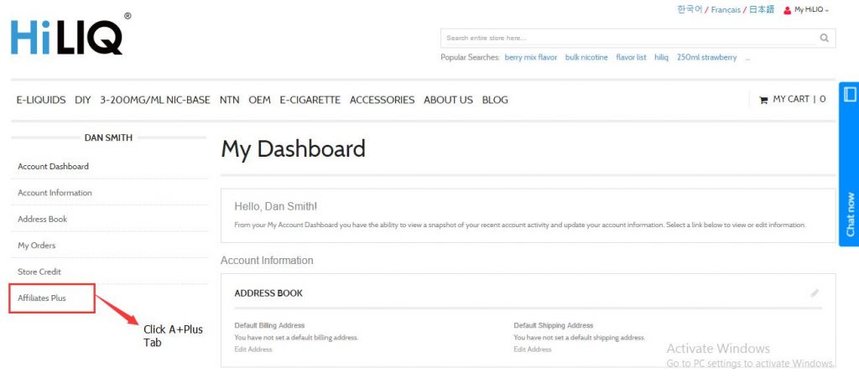Click Edit Address under Default Shipping Address

[533, 349]
